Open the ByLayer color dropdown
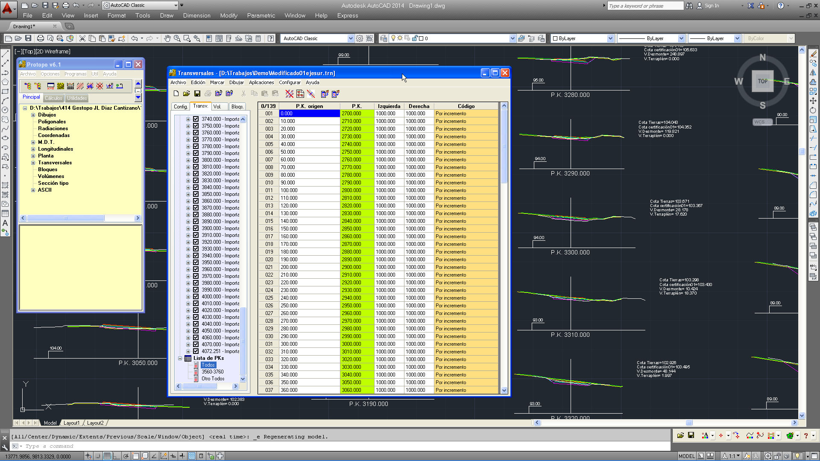The image size is (820, 461). tap(611, 38)
